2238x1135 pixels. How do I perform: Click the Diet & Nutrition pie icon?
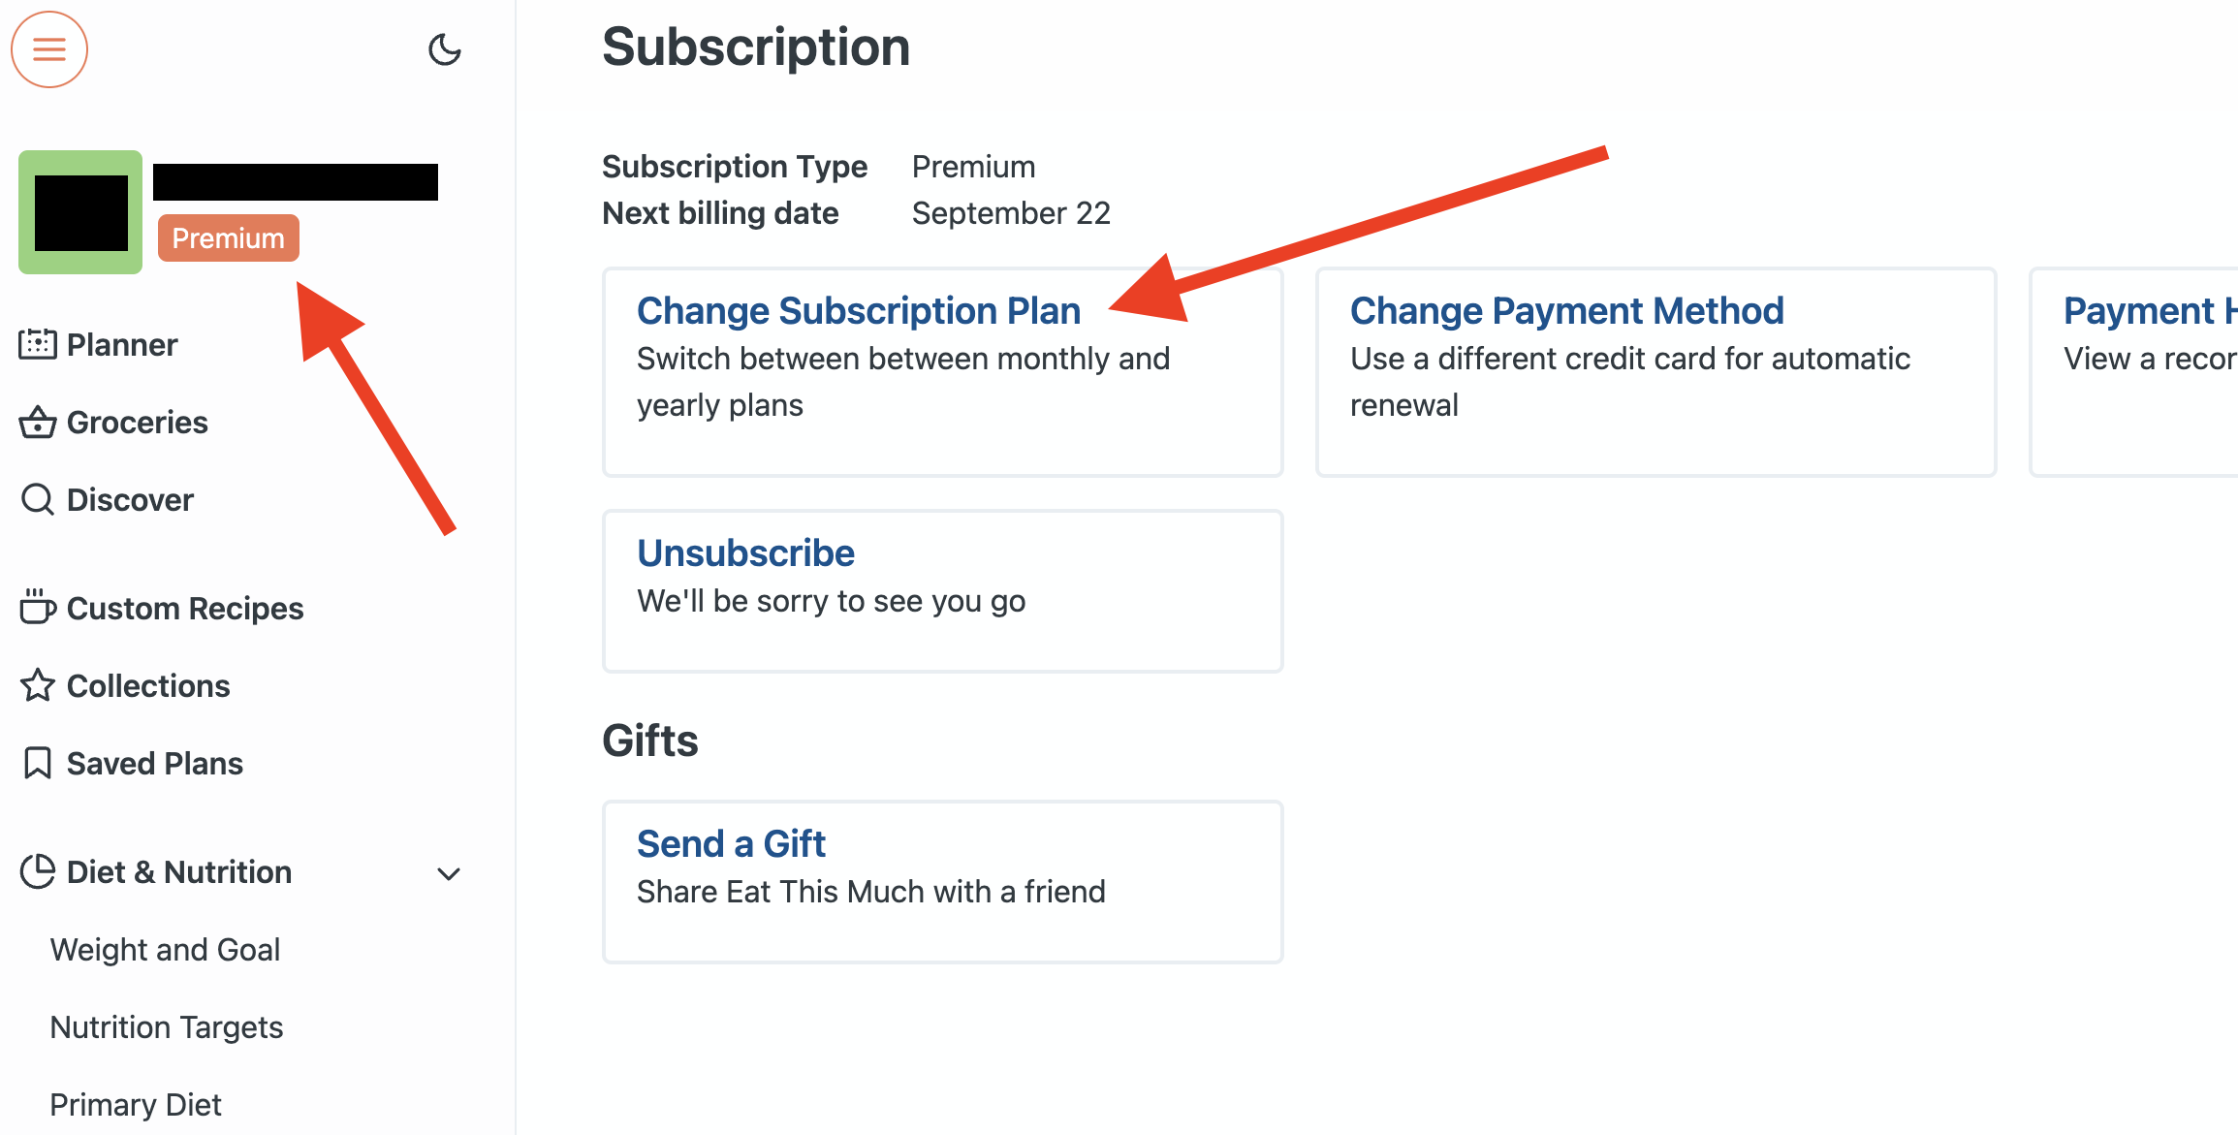click(38, 871)
